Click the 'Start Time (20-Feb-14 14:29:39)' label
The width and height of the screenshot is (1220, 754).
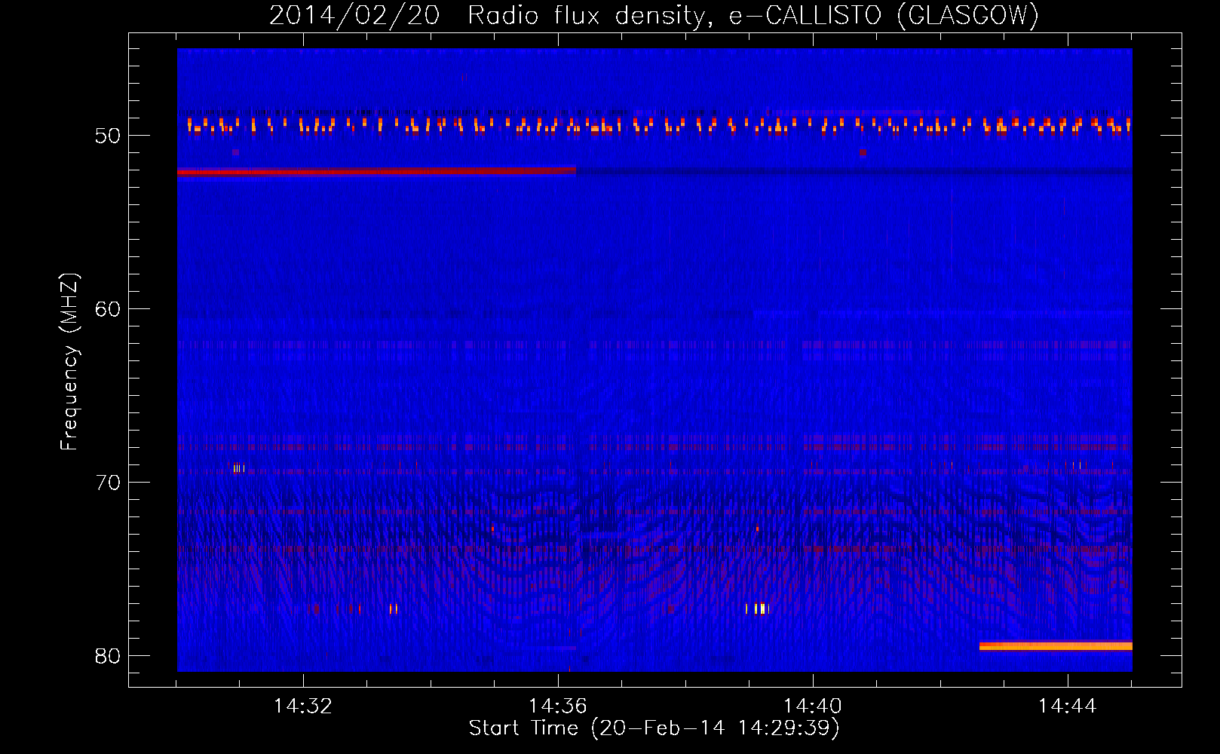(x=654, y=728)
